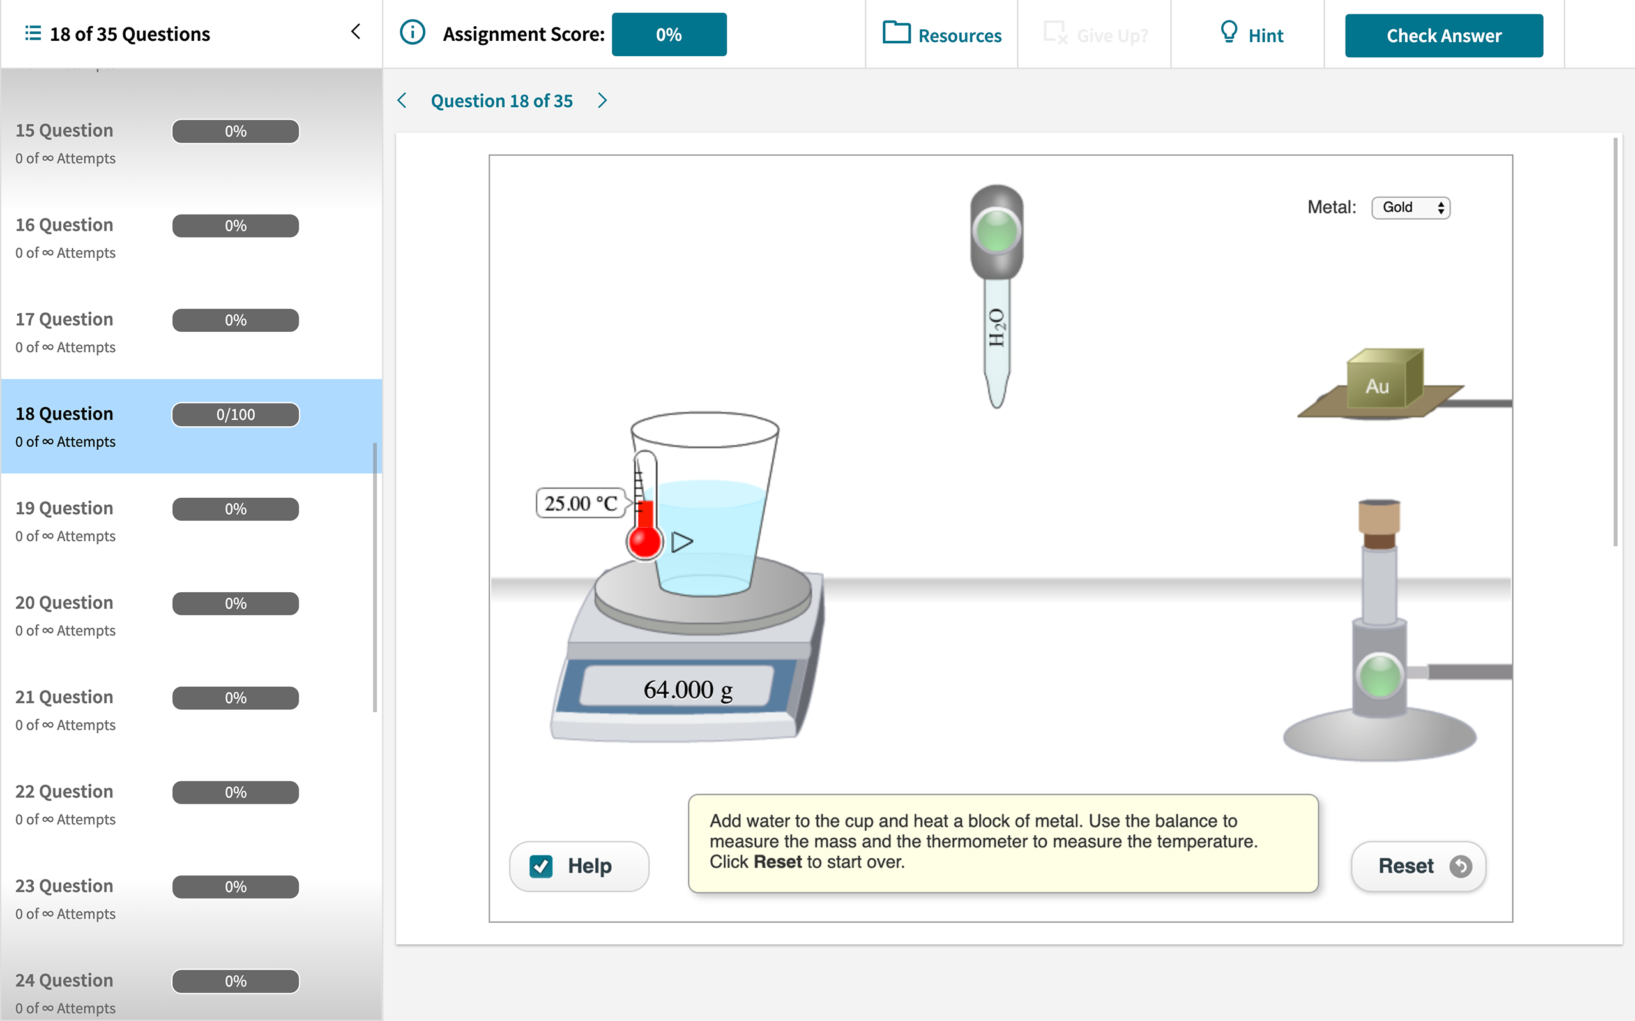
Task: Click the Hint lightbulb icon
Action: click(x=1228, y=33)
